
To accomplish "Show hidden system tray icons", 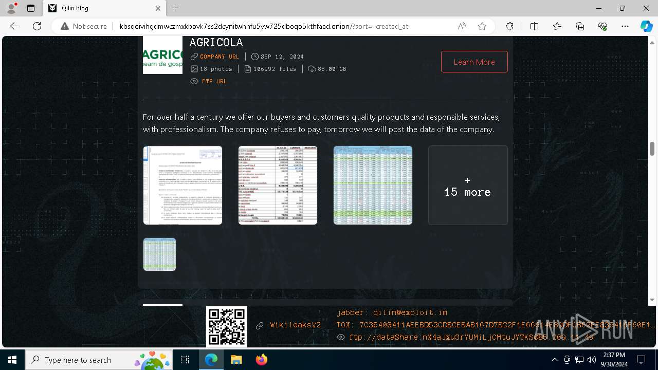I will click(554, 360).
